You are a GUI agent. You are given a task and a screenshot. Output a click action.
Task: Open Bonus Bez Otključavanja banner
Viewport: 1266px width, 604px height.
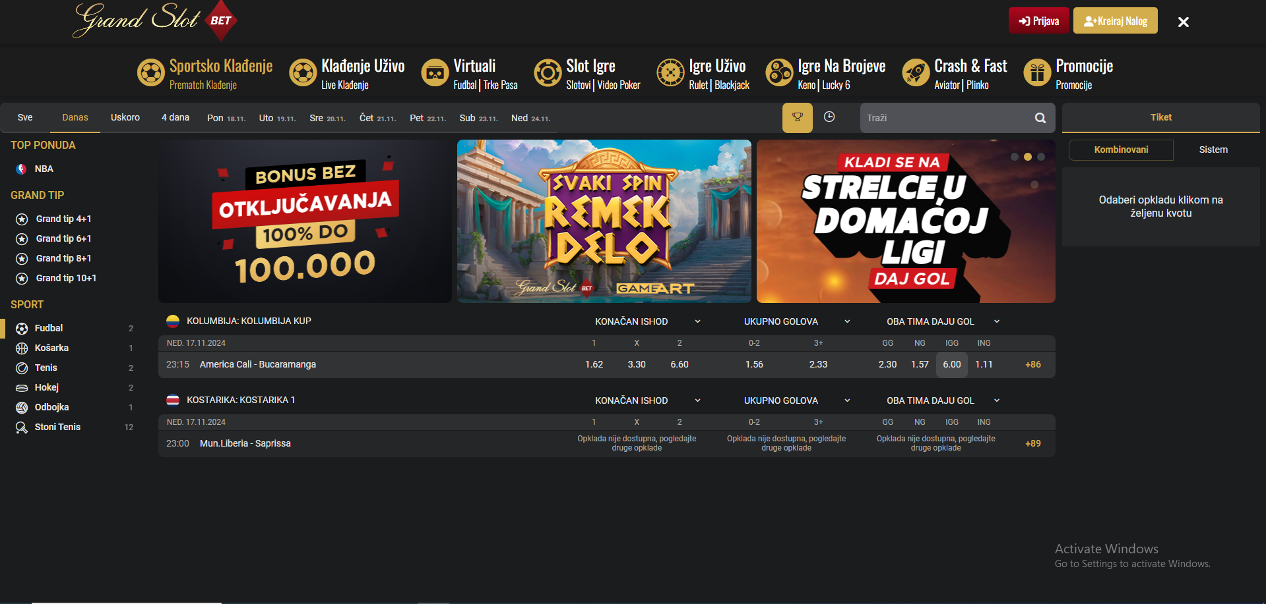pos(305,221)
